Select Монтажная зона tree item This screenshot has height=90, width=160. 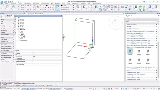pyautogui.click(x=23, y=40)
